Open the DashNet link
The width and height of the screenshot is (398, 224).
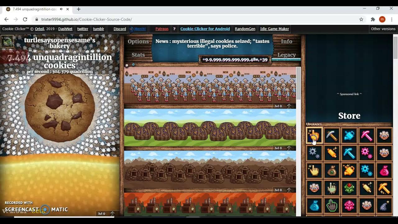tap(65, 29)
